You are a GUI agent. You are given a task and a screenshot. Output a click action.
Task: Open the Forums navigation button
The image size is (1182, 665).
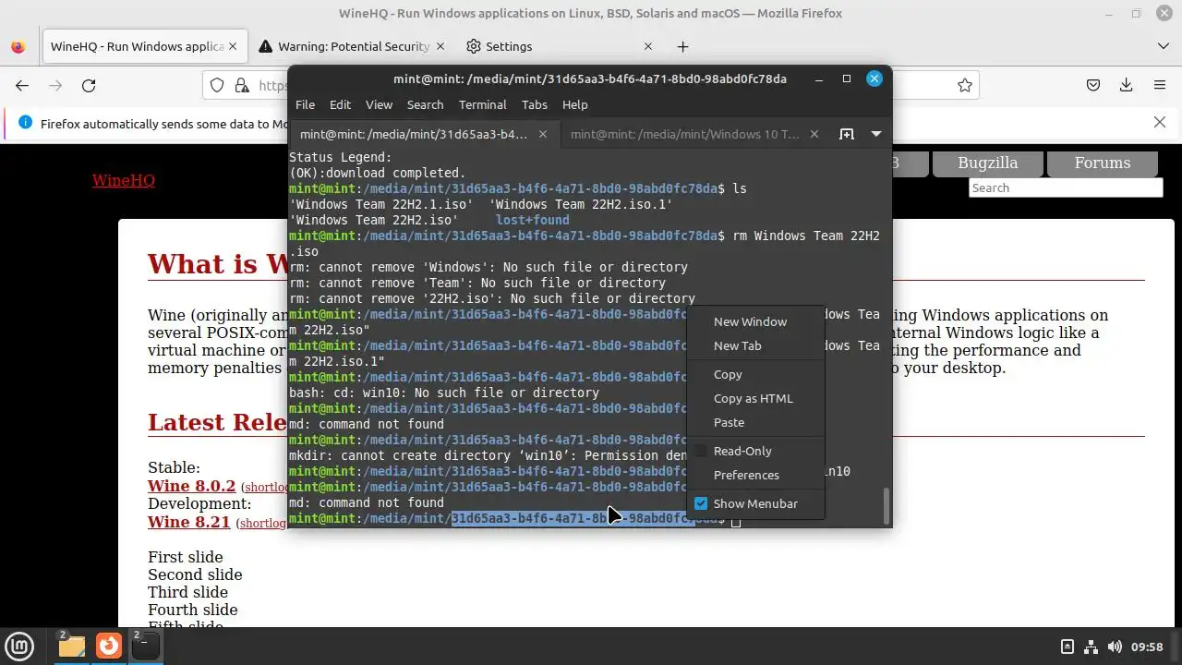click(x=1102, y=163)
